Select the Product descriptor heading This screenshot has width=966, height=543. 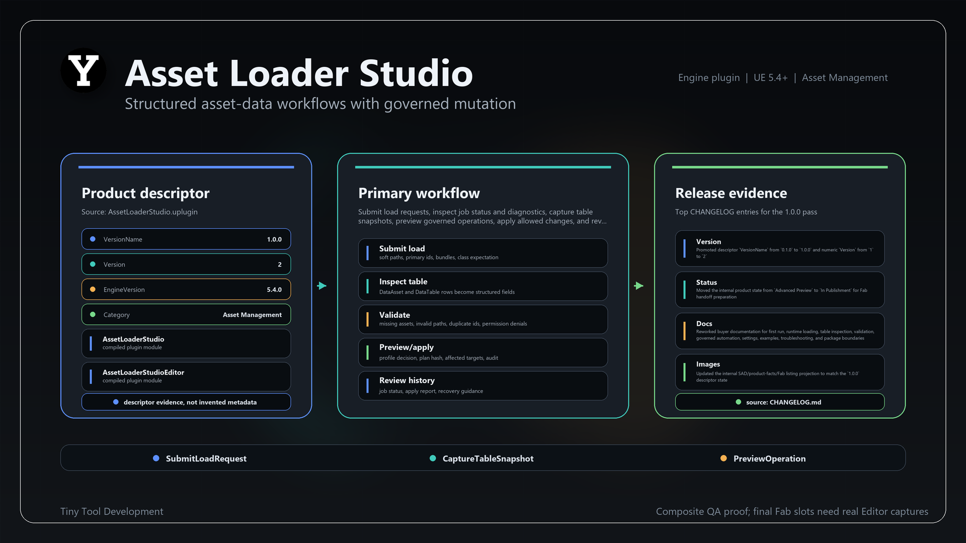(x=145, y=193)
